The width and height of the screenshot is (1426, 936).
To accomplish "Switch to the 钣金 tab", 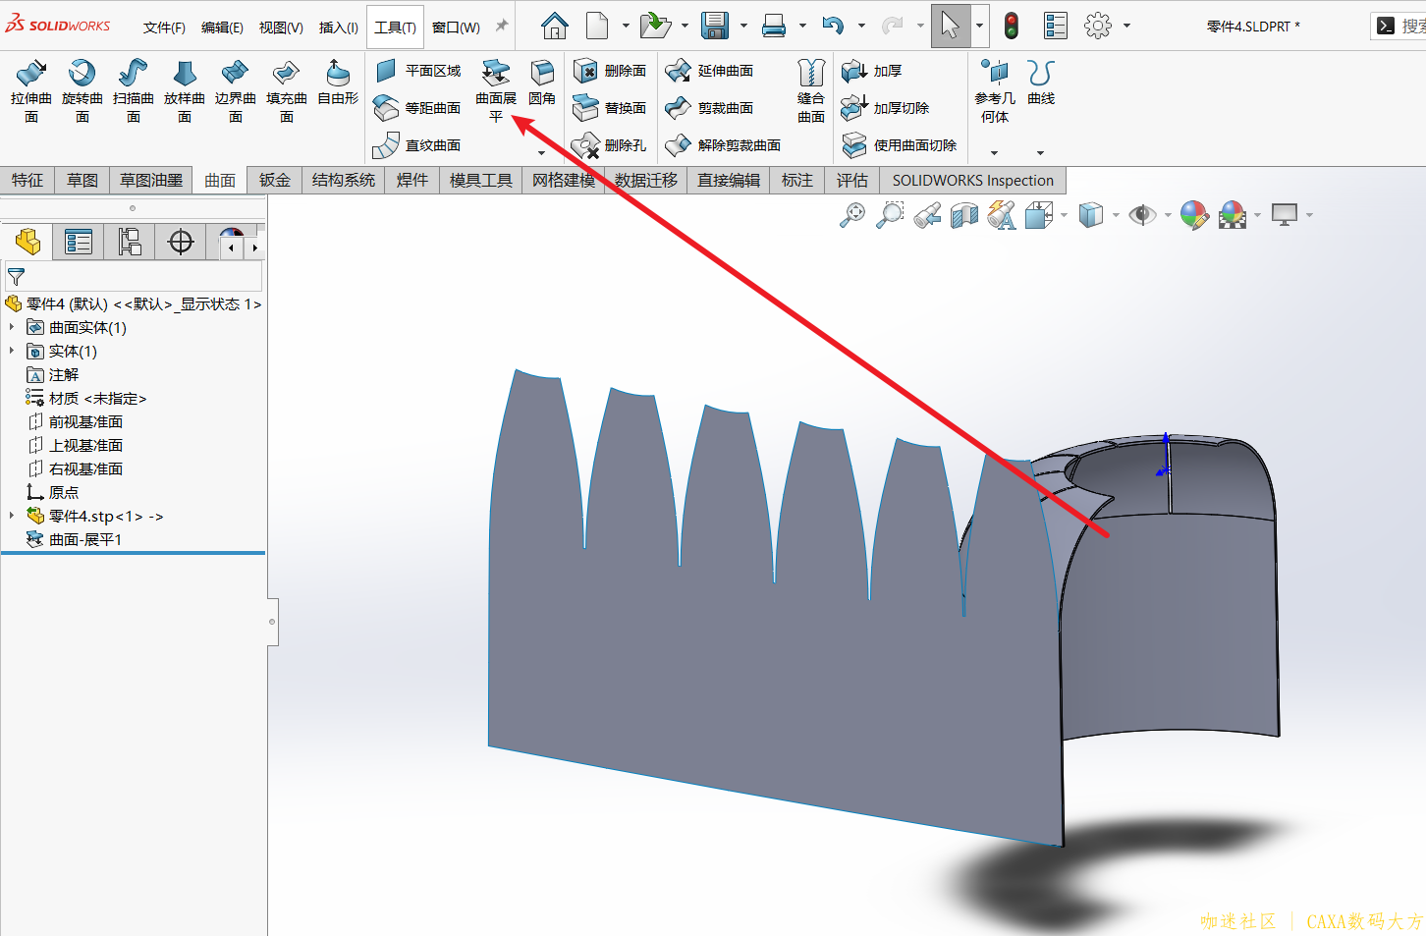I will 275,181.
